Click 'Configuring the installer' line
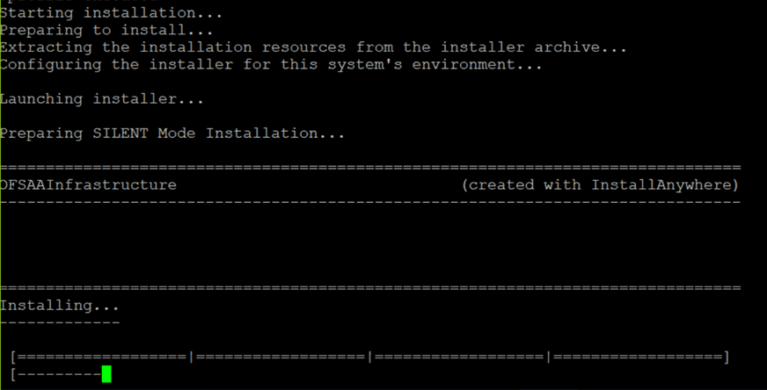Viewport: 767px width, 390px height. pyautogui.click(x=271, y=64)
